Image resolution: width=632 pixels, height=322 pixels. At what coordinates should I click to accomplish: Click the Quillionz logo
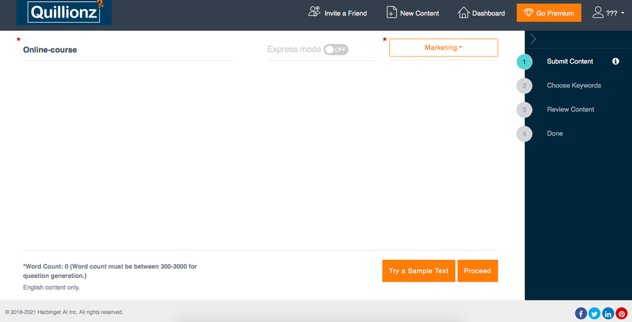tap(64, 13)
